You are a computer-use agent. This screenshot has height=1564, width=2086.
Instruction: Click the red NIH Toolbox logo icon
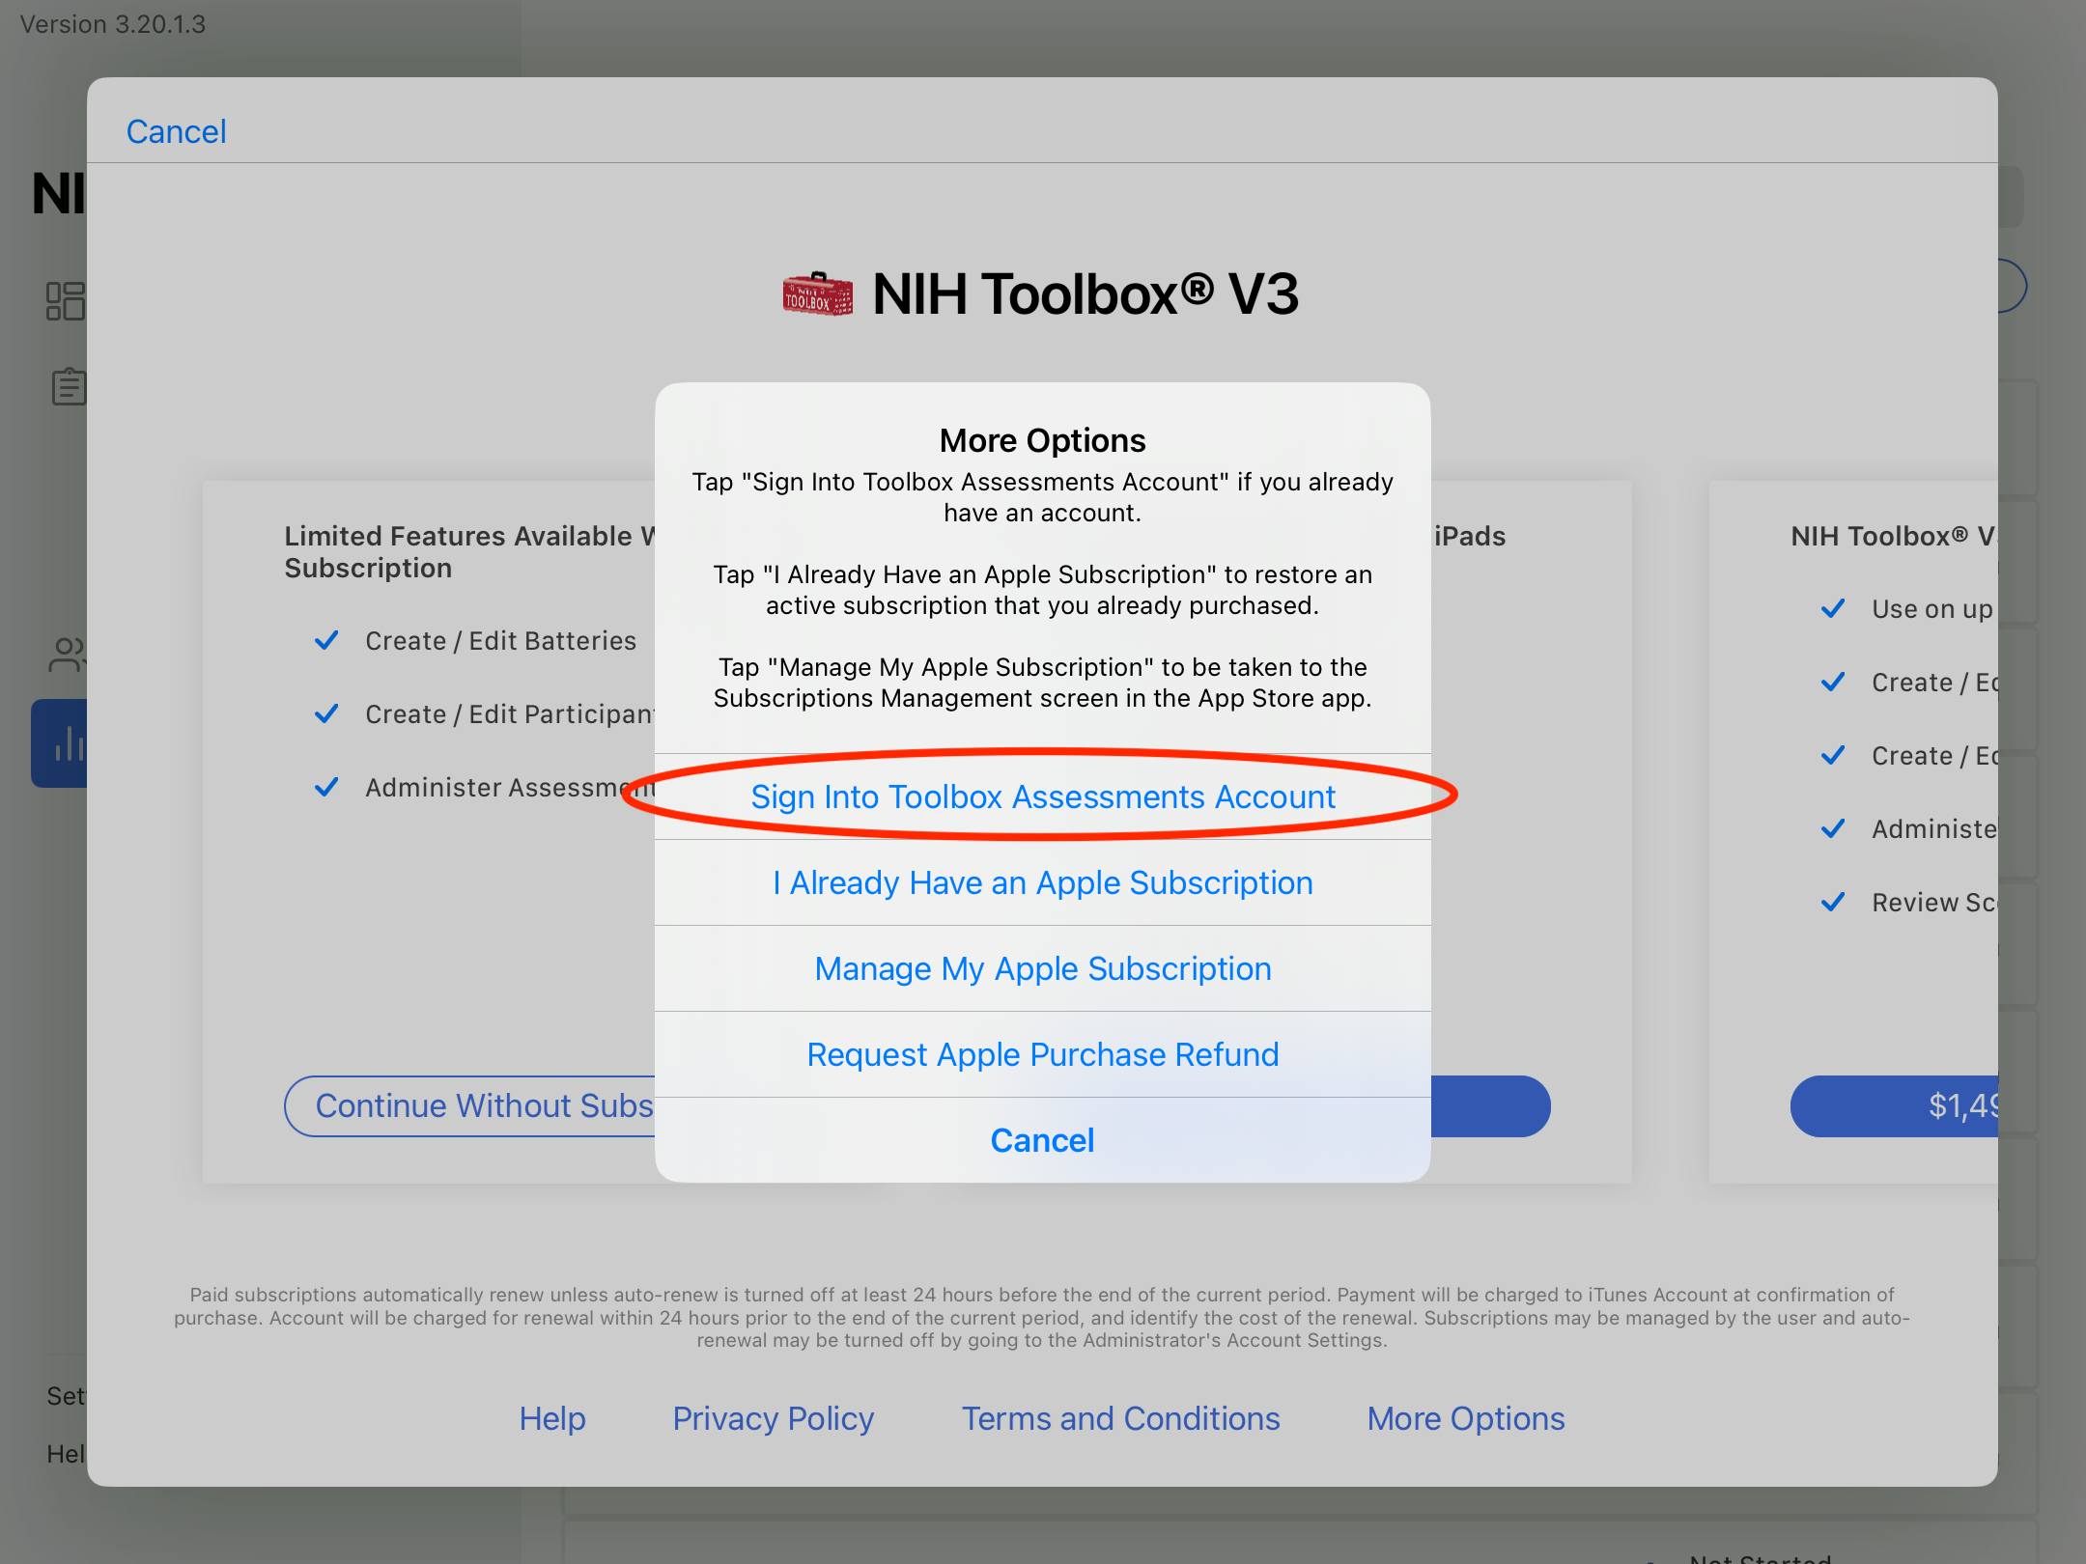816,295
